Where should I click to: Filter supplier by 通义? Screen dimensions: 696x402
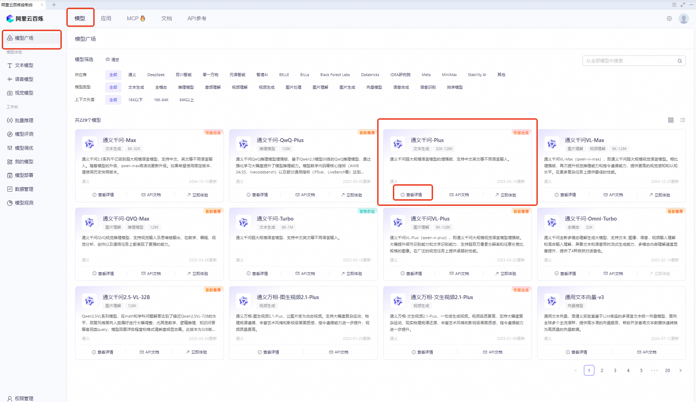[132, 75]
